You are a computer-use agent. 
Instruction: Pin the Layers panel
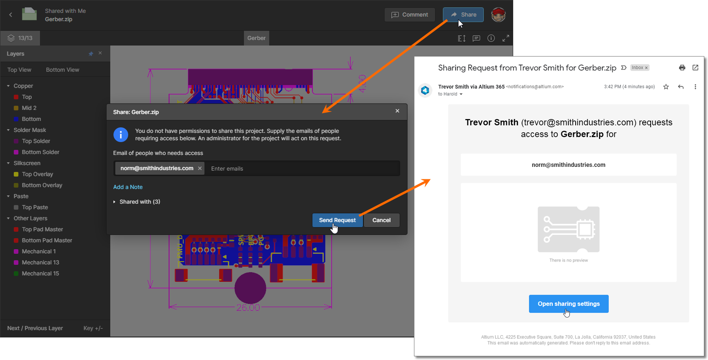pyautogui.click(x=91, y=54)
